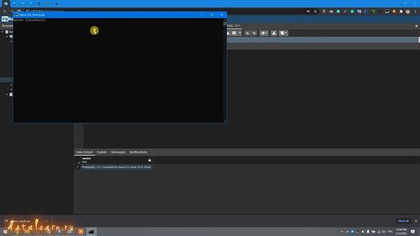Screen dimensions: 420x236
Task: Open a new browser tab with plus
Action: [56, 4]
